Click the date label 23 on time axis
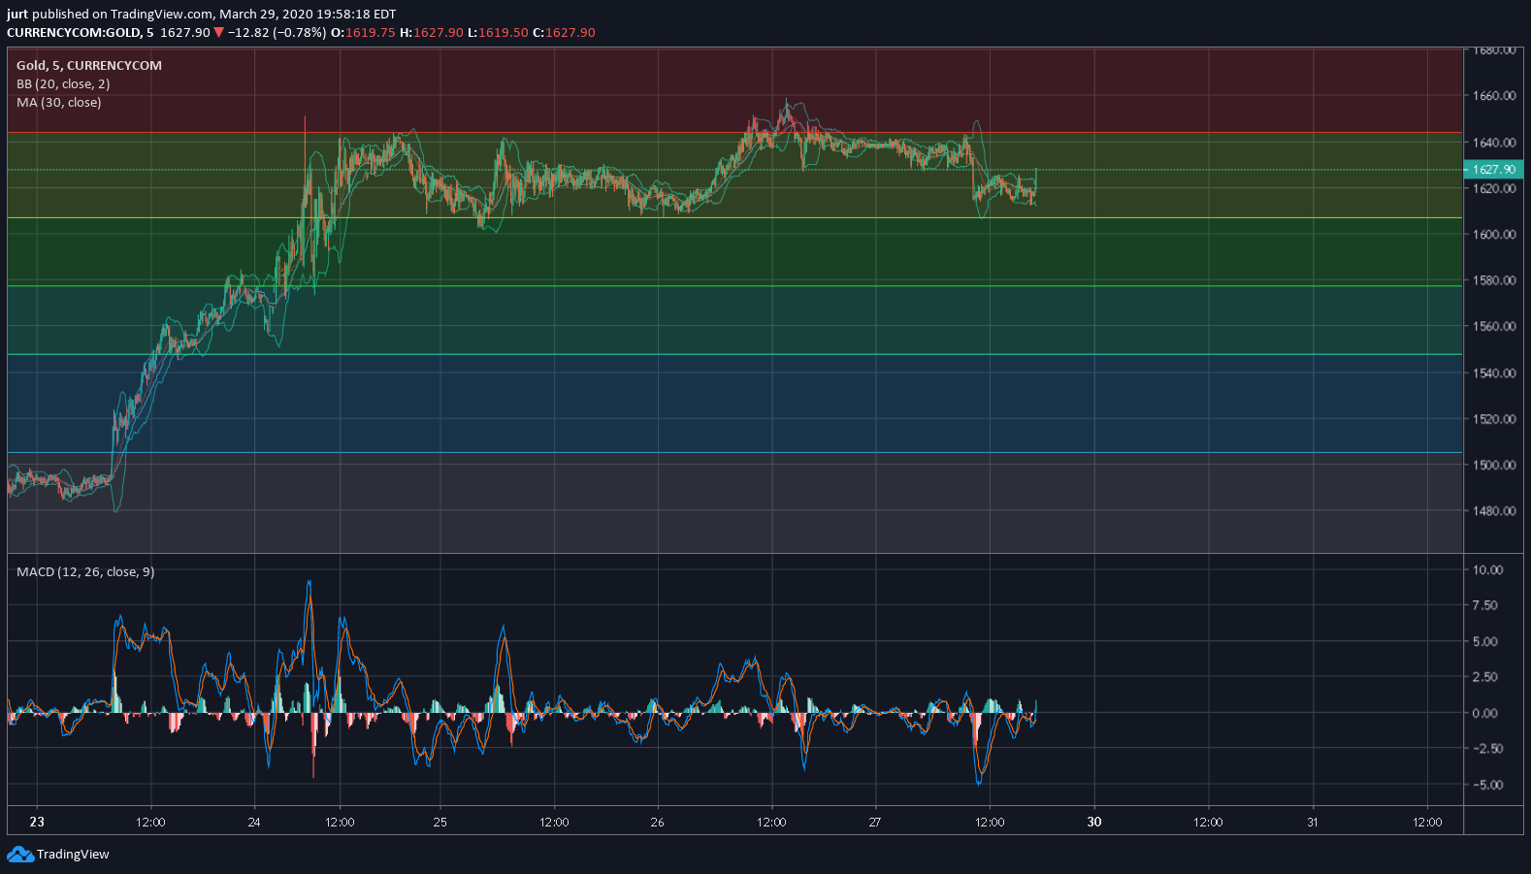This screenshot has width=1531, height=874. click(x=37, y=822)
